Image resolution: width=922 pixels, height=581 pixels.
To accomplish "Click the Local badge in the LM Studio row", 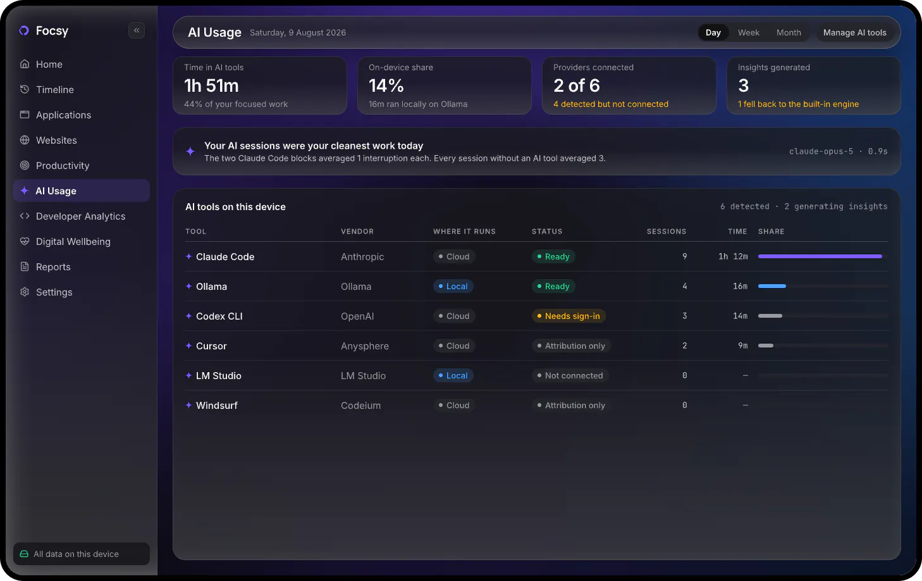I will click(453, 375).
